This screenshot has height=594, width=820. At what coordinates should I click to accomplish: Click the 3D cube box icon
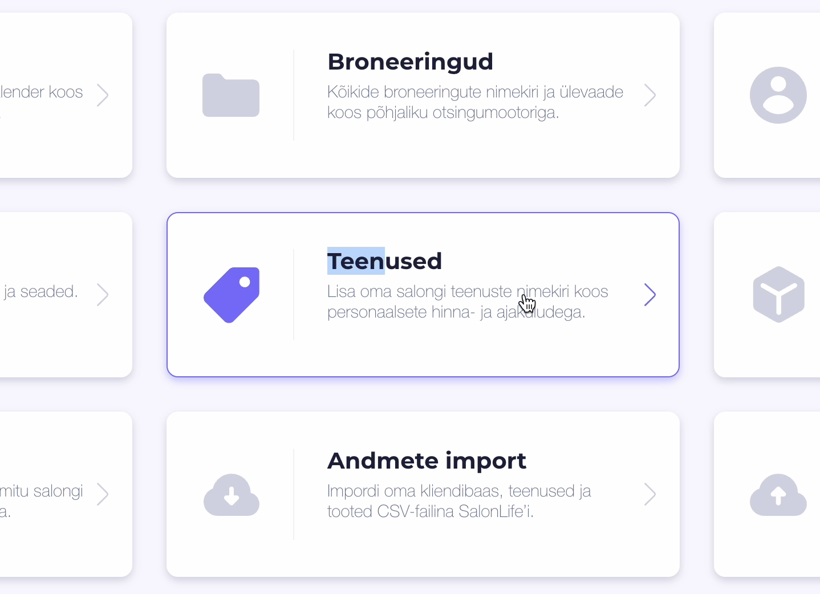(x=778, y=294)
